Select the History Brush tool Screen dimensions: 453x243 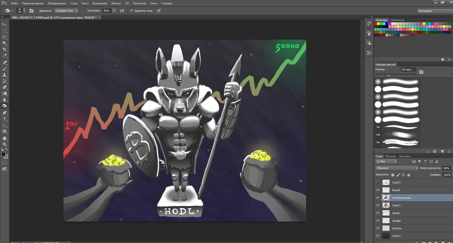[x=5, y=81]
